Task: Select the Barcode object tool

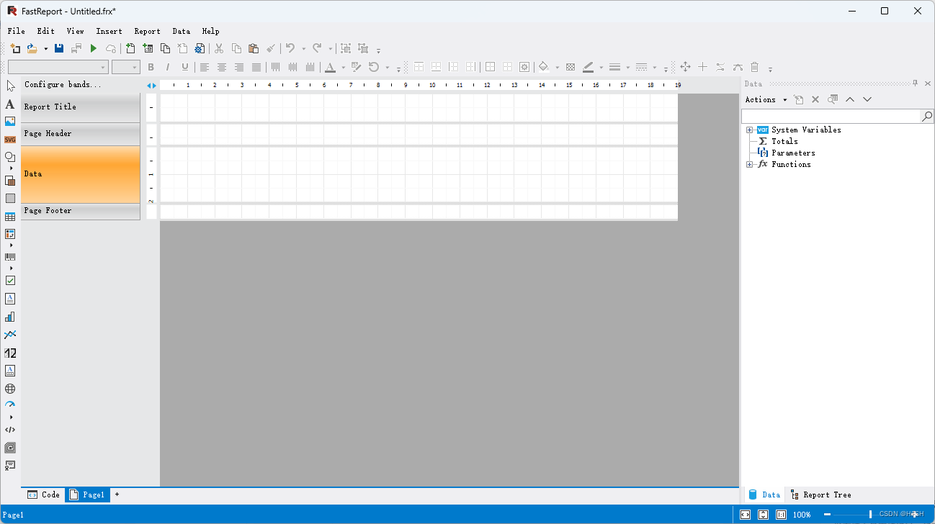Action: click(x=10, y=257)
